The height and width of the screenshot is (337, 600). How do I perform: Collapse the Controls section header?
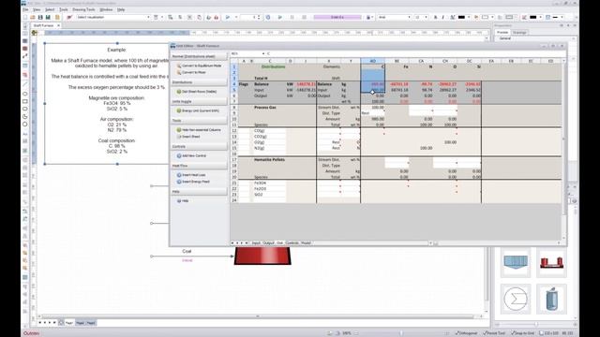coord(199,147)
